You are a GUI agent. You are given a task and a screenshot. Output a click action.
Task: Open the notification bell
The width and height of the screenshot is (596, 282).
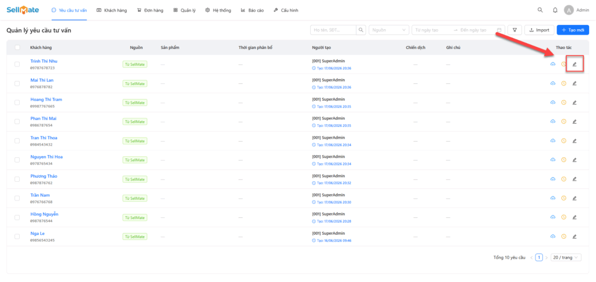[555, 10]
